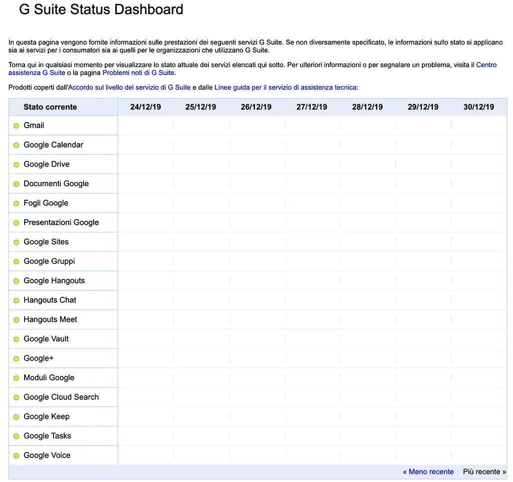Image resolution: width=513 pixels, height=482 pixels.
Task: Click the Più recente navigation text
Action: (x=484, y=471)
